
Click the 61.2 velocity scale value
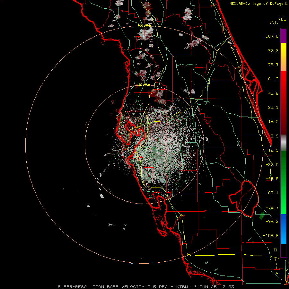(x=273, y=79)
